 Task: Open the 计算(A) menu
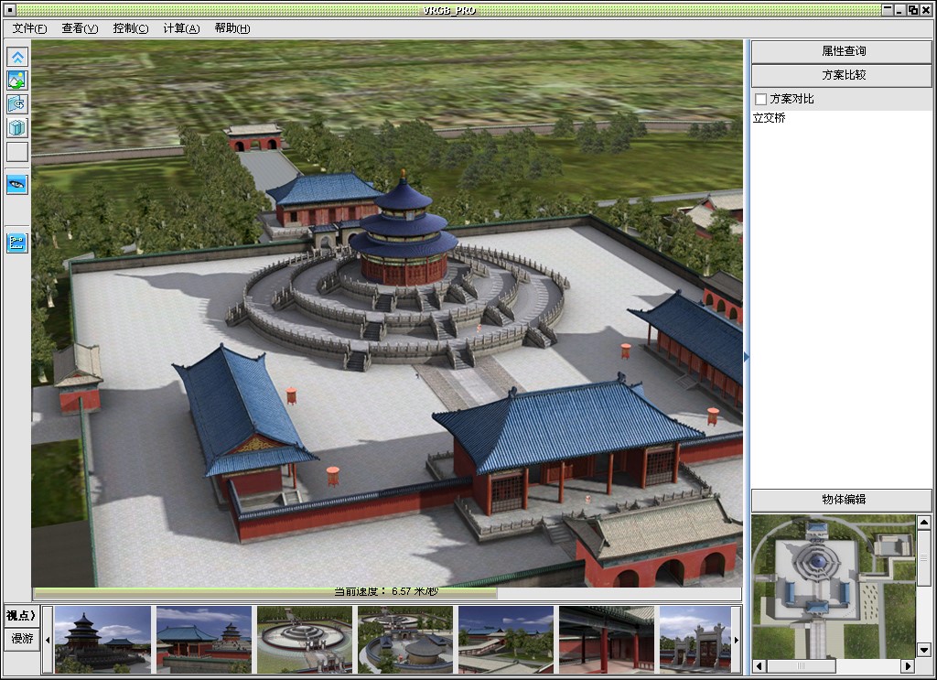pyautogui.click(x=181, y=28)
